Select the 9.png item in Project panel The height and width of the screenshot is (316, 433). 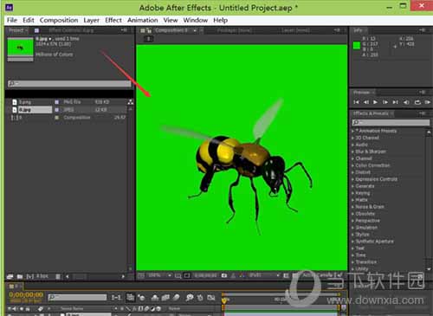tap(25, 102)
